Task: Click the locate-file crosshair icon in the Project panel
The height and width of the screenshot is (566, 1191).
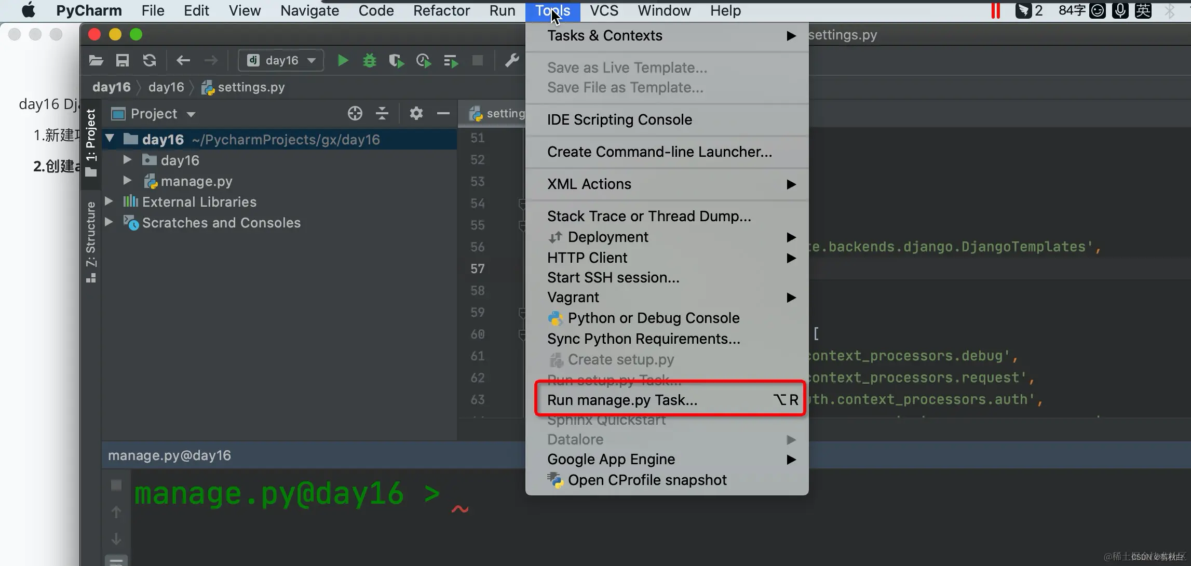Action: coord(355,113)
